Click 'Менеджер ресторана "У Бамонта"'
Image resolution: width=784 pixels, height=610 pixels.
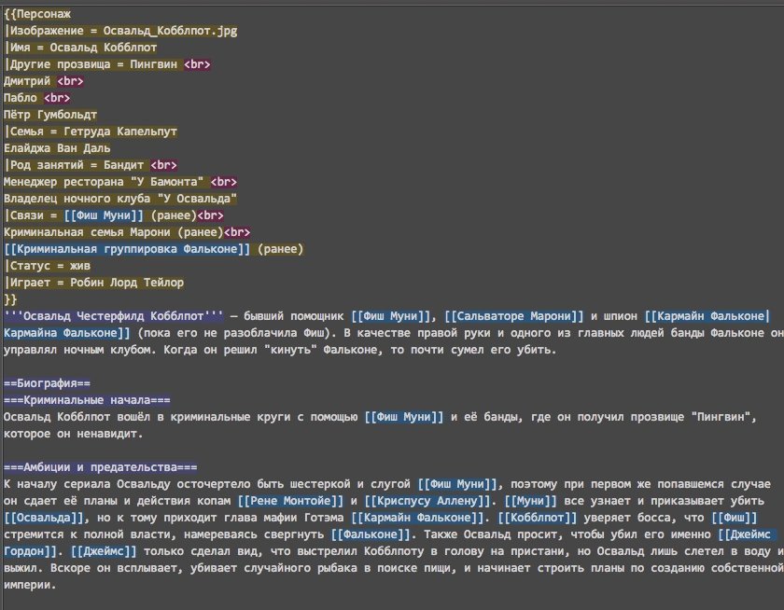click(104, 182)
